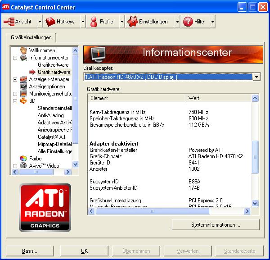The image size is (270, 260).
Task: Click the Kern-Taktfrequenz in MHz row
Action: 170,112
